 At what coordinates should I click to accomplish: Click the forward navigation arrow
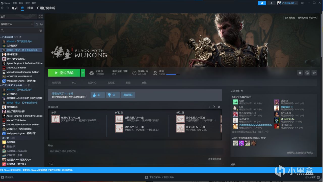[x=8, y=8]
